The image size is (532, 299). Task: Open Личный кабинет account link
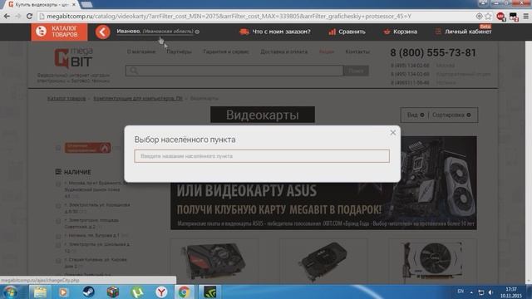pyautogui.click(x=468, y=32)
